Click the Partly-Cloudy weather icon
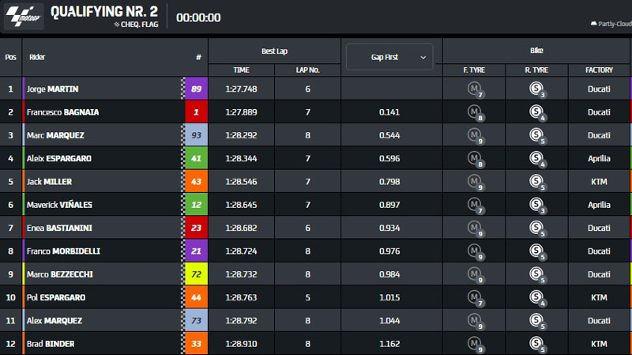 pos(594,24)
